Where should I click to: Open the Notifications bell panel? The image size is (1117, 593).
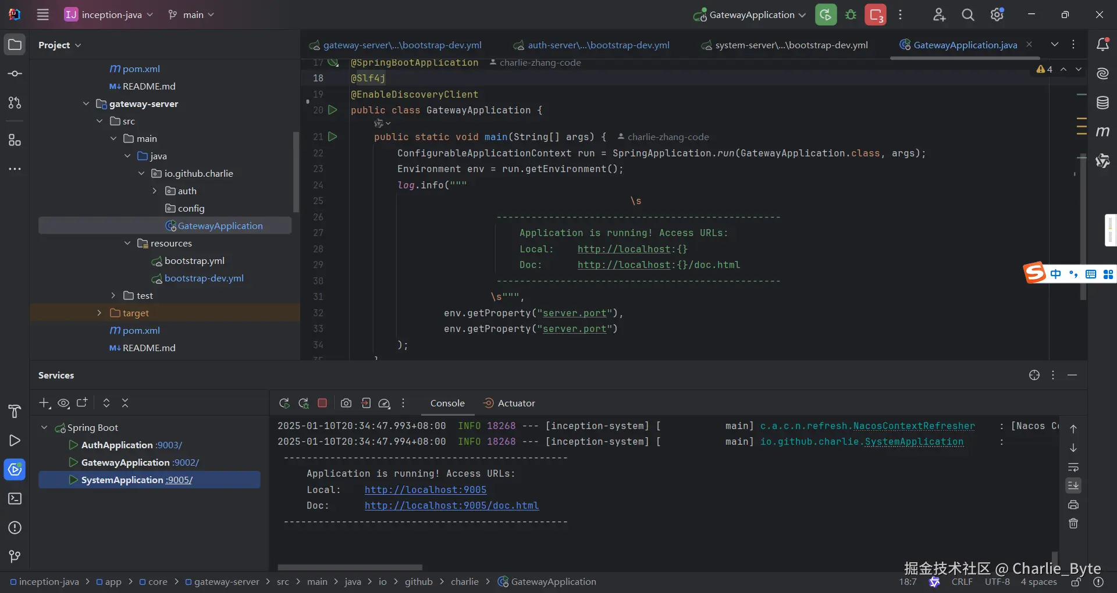tap(1102, 45)
